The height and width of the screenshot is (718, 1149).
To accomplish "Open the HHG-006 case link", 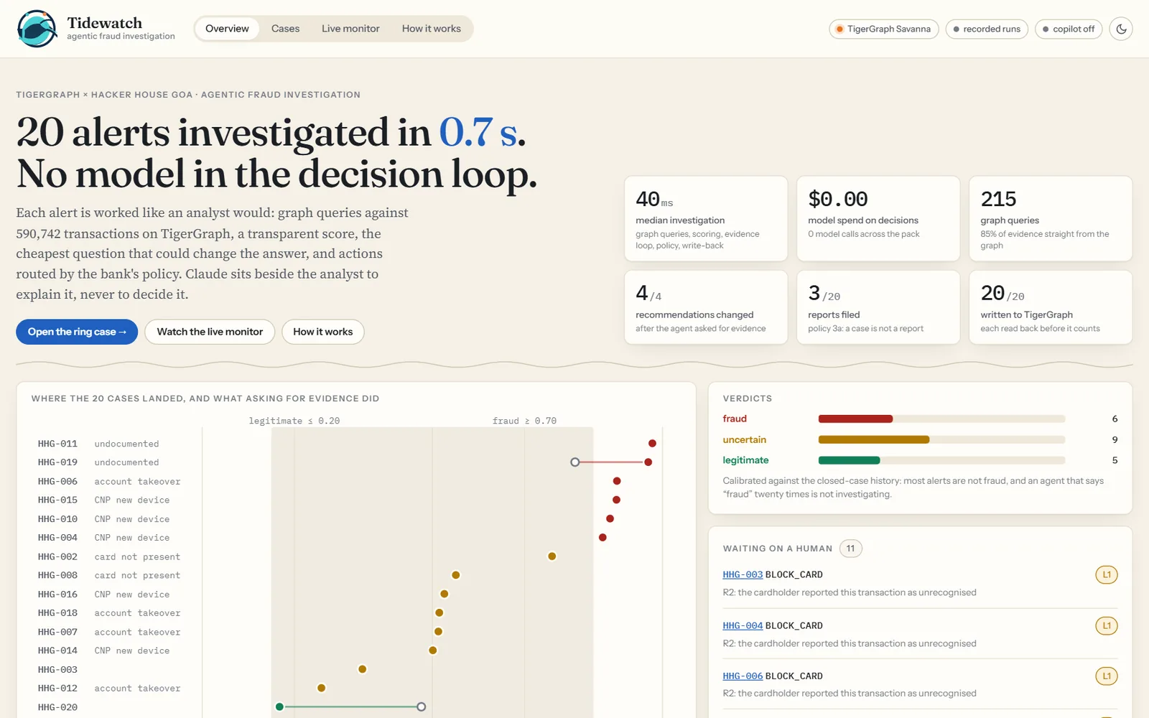I will point(743,676).
